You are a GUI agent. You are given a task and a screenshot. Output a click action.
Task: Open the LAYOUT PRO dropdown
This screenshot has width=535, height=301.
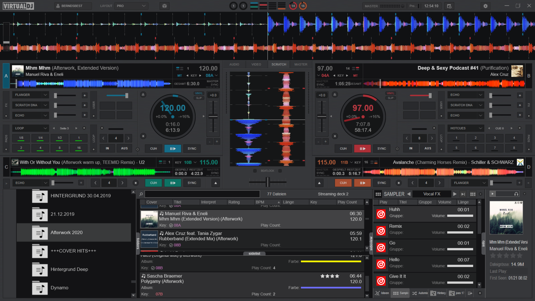pos(131,6)
